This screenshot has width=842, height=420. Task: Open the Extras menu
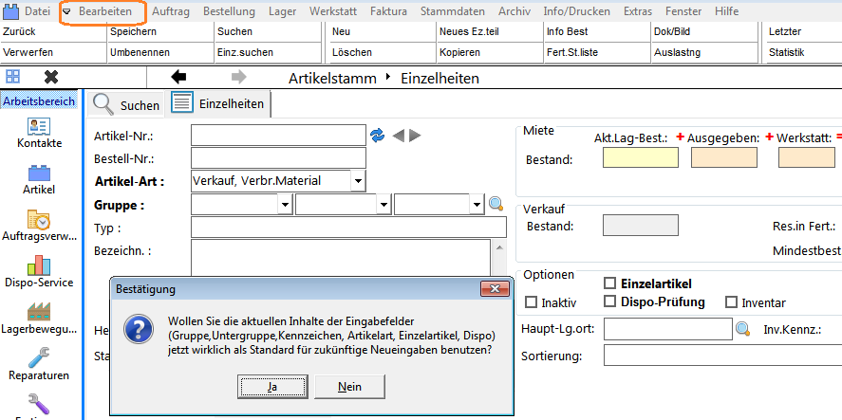(638, 11)
